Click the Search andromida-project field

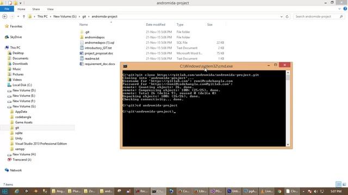coord(319,17)
